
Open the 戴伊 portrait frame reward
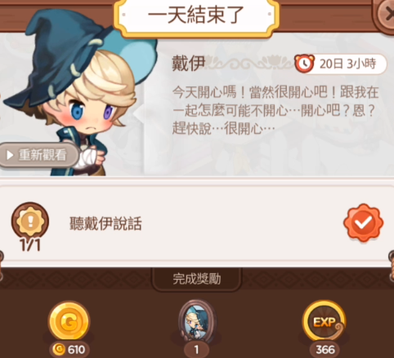(197, 321)
